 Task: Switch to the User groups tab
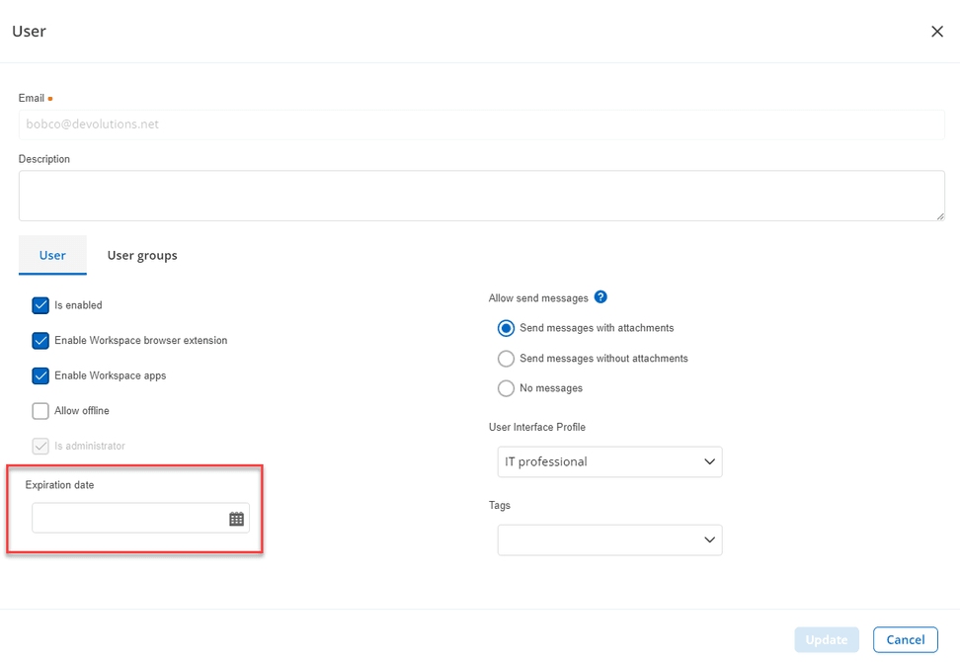click(x=142, y=255)
